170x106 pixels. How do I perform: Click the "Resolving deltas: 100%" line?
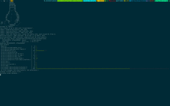tap(23, 37)
